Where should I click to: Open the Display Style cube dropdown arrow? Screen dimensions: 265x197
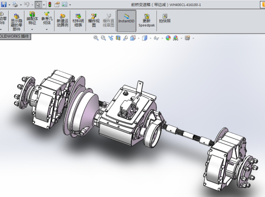click(150, 38)
